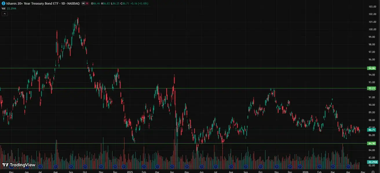Click the TradingView logo

(19, 165)
